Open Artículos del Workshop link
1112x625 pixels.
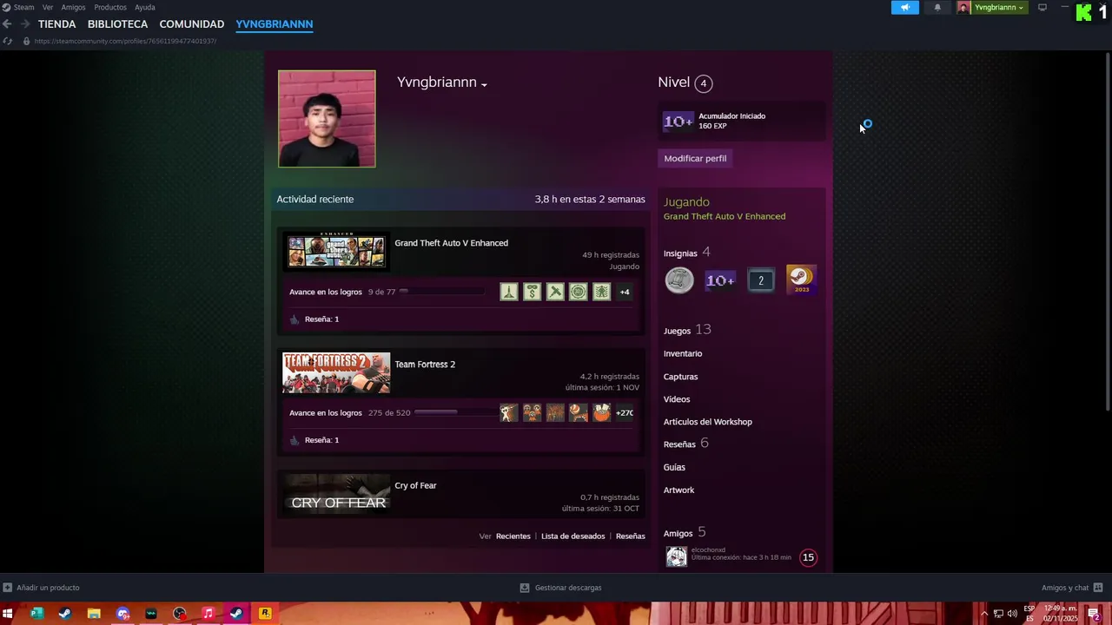pyautogui.click(x=708, y=422)
